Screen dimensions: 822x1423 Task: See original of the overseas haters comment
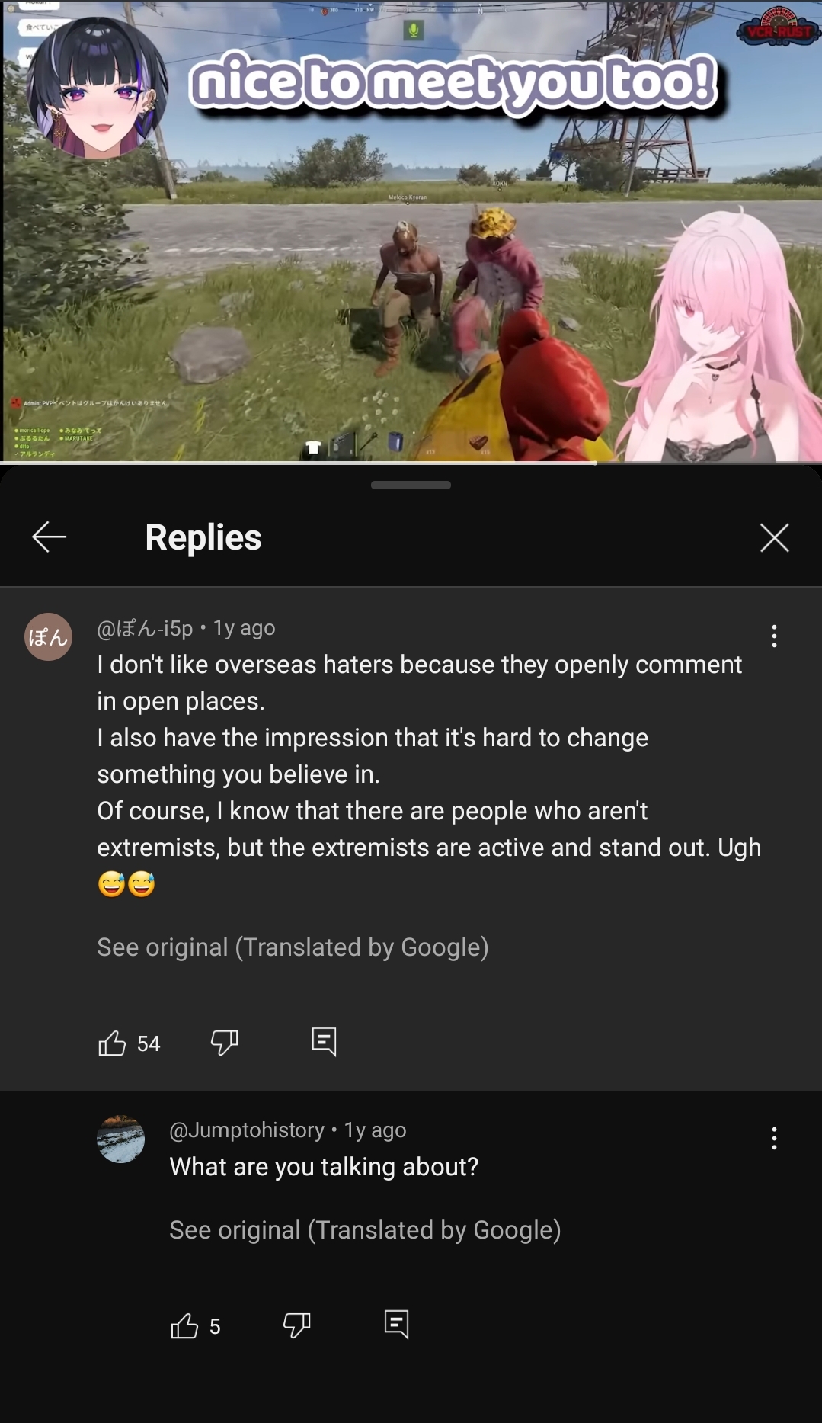[x=293, y=947]
